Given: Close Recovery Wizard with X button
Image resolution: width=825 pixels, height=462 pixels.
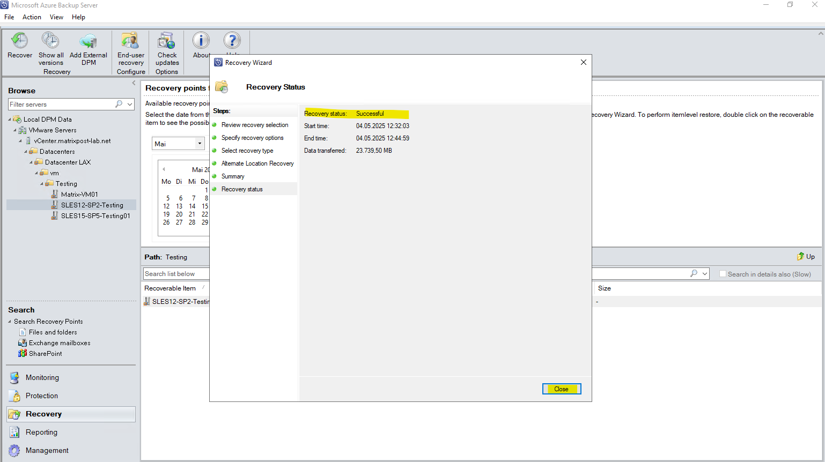Looking at the screenshot, I should click(584, 62).
